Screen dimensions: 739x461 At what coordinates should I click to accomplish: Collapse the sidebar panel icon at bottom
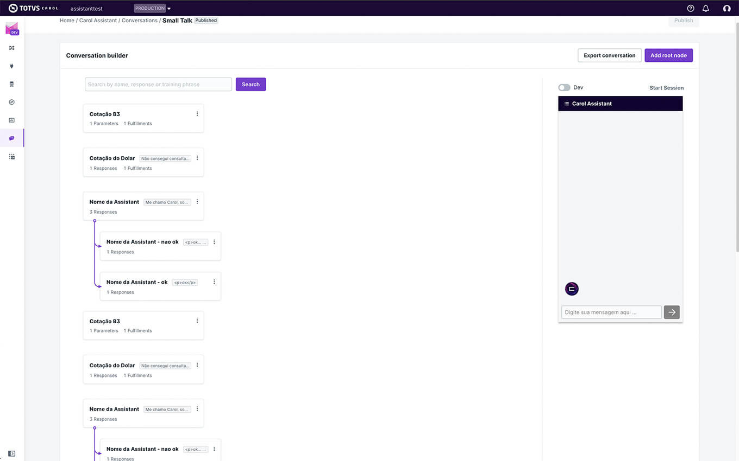coord(12,453)
